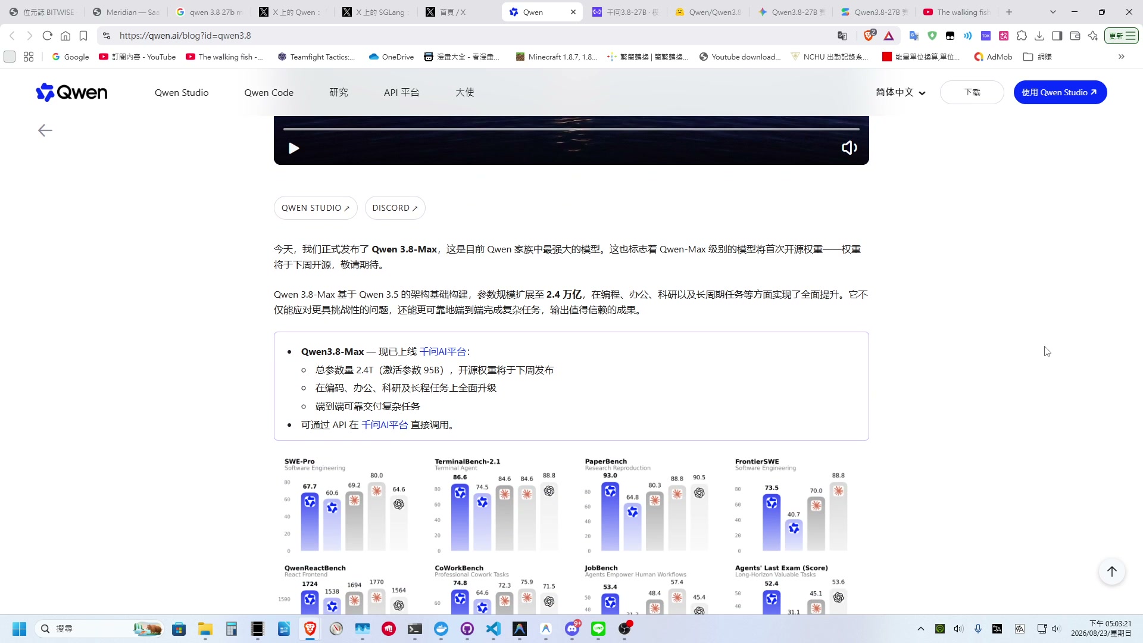Click the green shield extension icon
This screenshot has width=1143, height=643.
932,36
